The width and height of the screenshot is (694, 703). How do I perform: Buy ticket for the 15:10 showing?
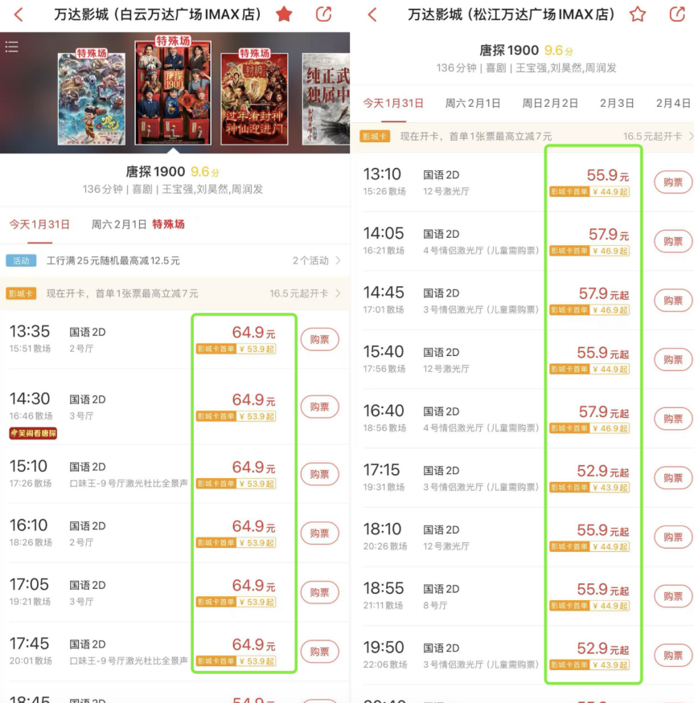tap(319, 474)
